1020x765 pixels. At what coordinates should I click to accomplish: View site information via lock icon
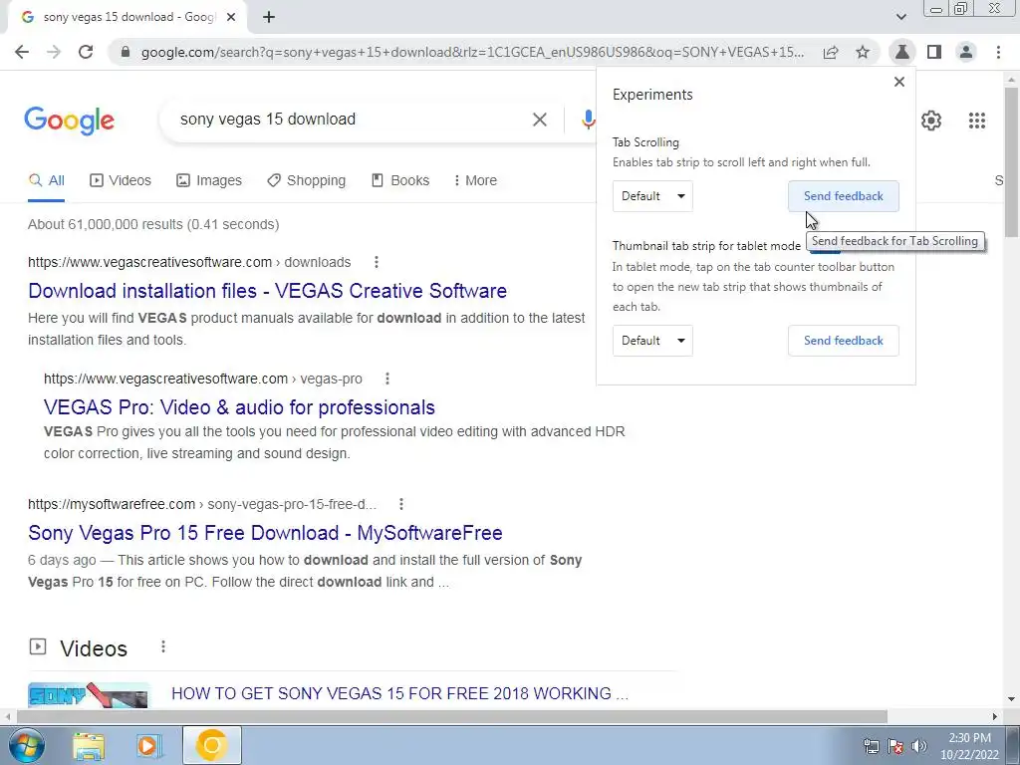126,52
